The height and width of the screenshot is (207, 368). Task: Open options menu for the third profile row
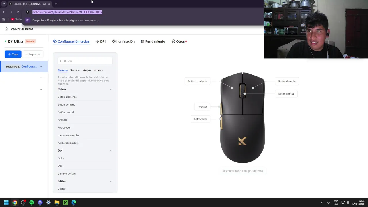[41, 89]
